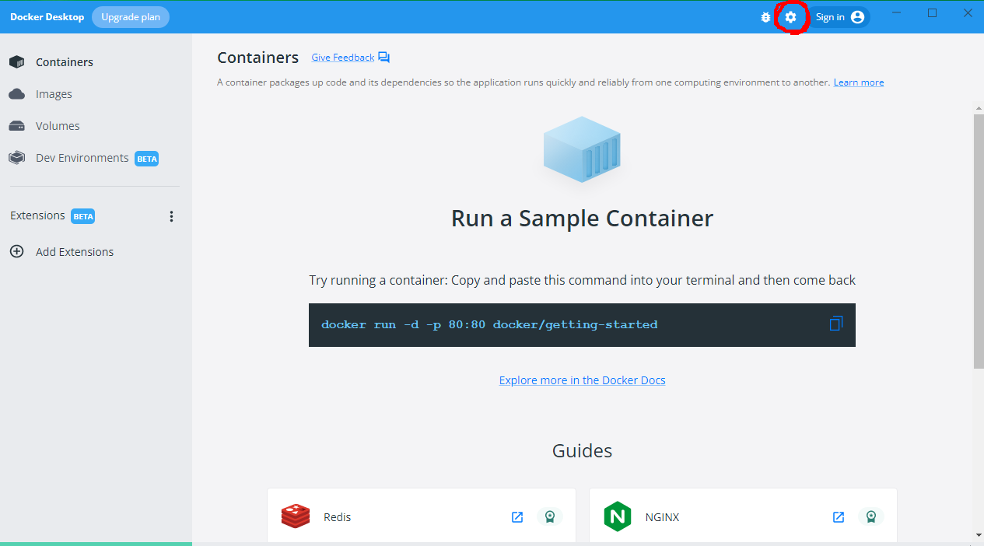Click the Dev Environments box icon
This screenshot has width=984, height=546.
[16, 158]
